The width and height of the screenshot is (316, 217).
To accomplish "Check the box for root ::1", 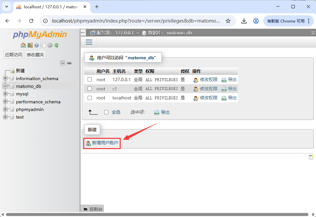I will tap(90, 89).
